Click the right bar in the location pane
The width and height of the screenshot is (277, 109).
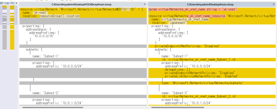[x=12, y=27]
